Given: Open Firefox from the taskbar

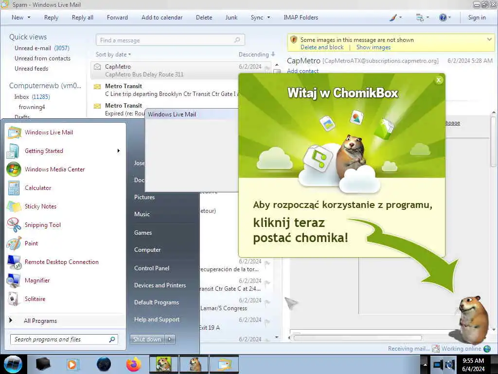Looking at the screenshot, I should pos(134,364).
